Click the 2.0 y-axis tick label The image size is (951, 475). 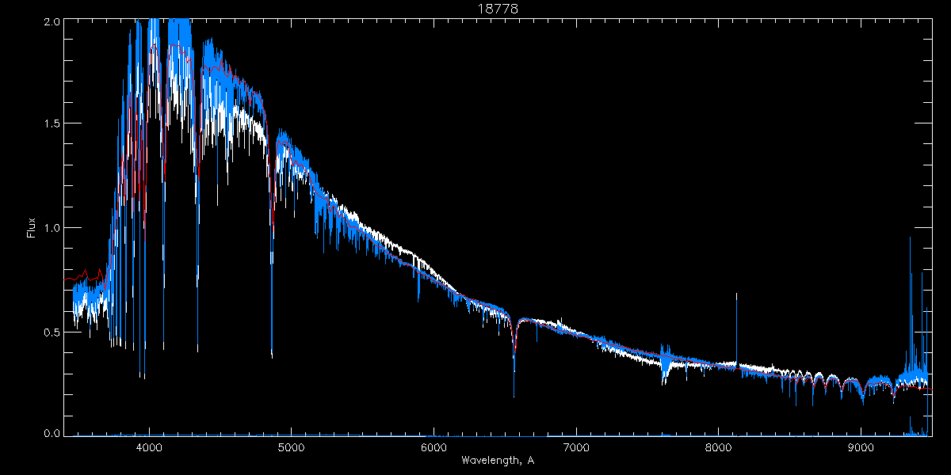coord(52,21)
